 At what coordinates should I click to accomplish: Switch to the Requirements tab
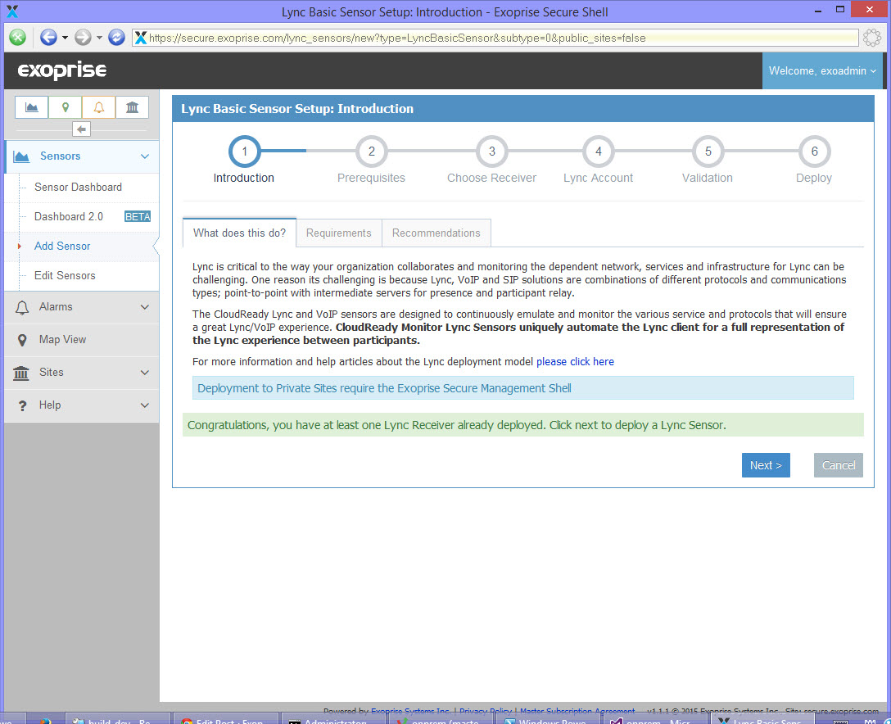339,233
